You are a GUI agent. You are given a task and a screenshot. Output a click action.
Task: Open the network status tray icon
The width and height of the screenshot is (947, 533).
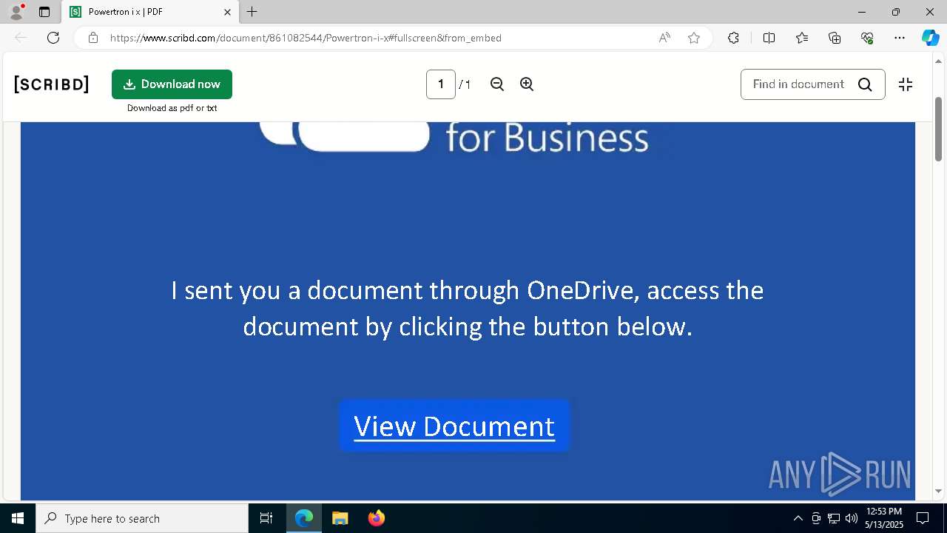tap(834, 518)
